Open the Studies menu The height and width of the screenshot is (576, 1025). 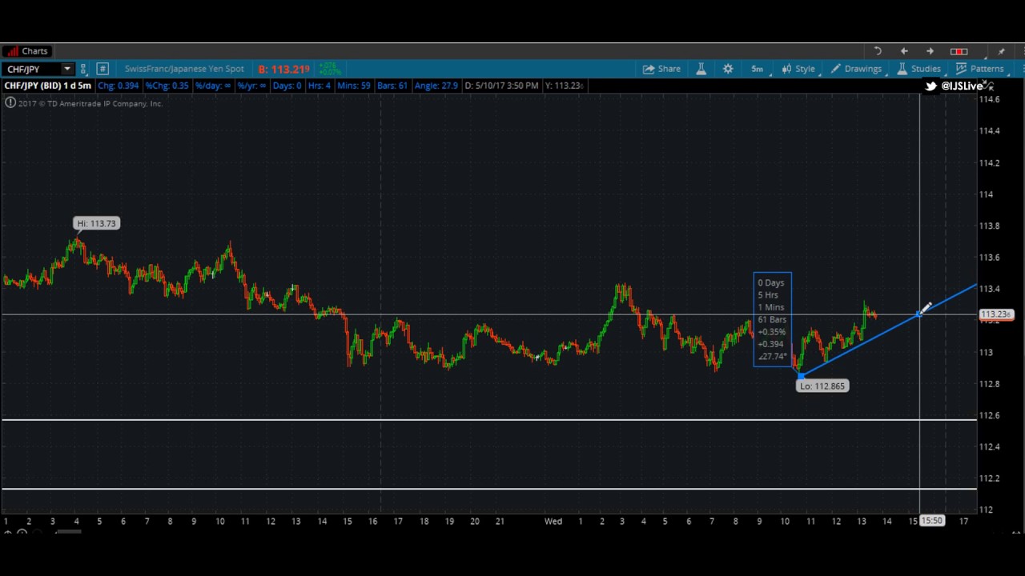(918, 69)
